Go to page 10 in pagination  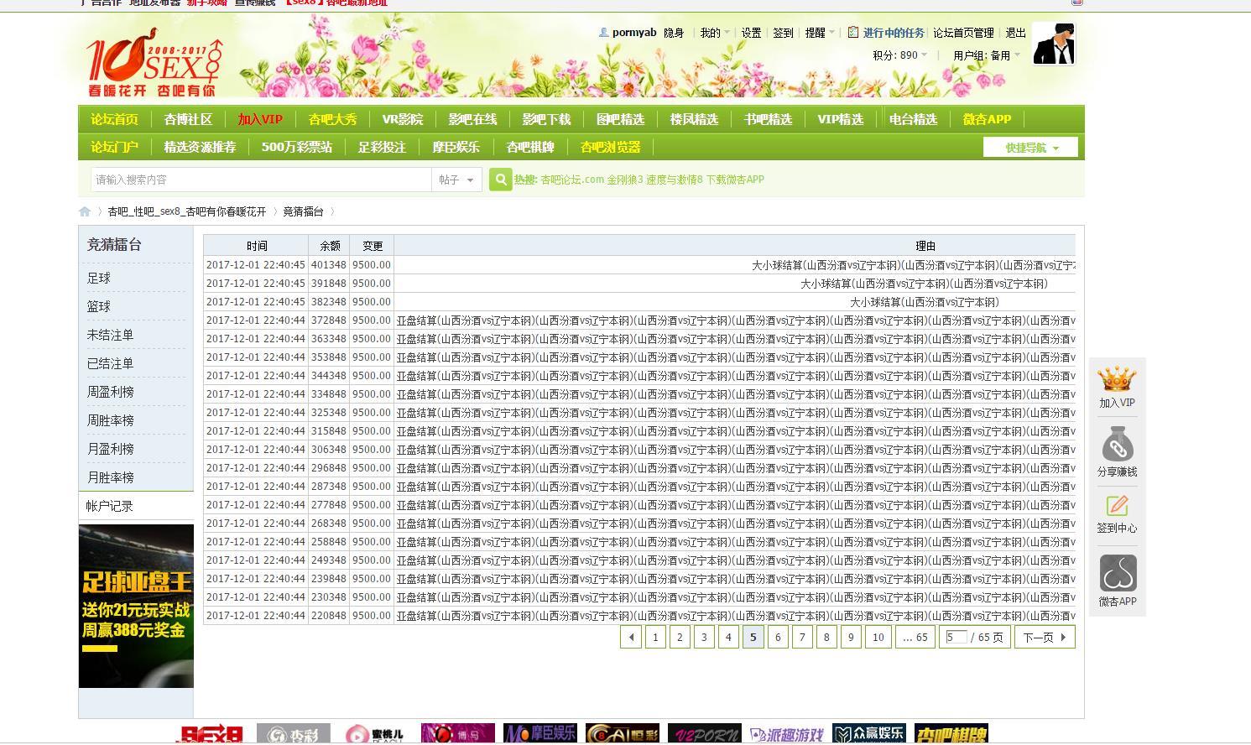click(878, 637)
